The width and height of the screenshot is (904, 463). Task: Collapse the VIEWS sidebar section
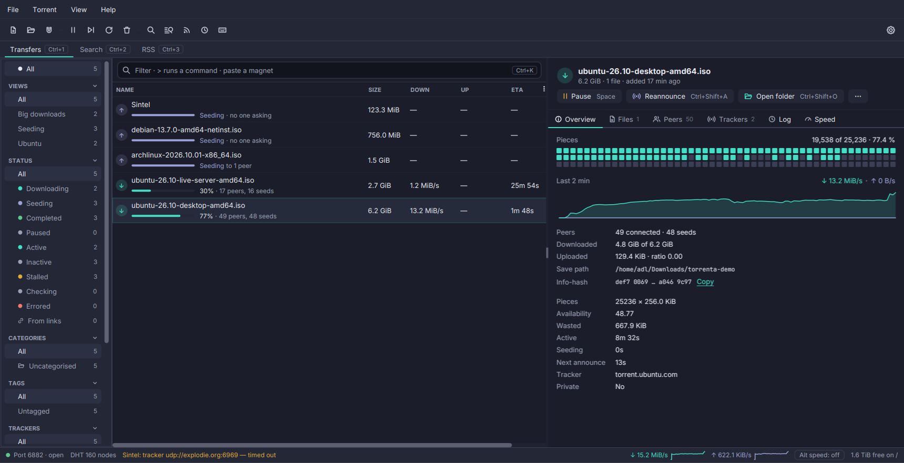tap(95, 86)
